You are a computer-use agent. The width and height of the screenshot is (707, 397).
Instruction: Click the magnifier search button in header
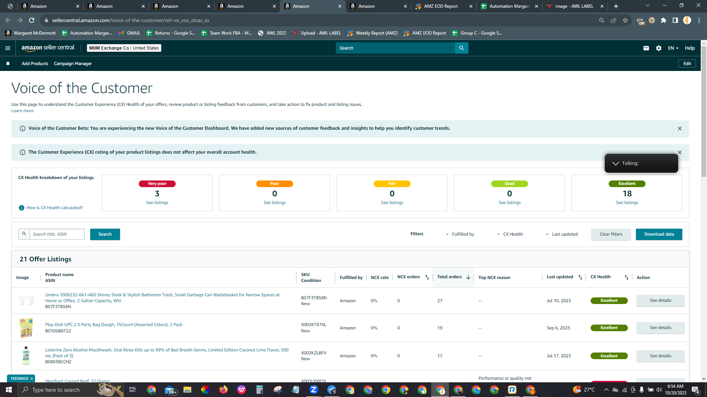point(461,48)
